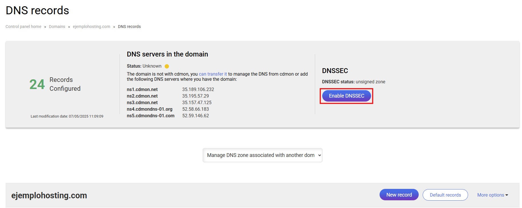Go to Control panel home breadcrumb

click(23, 27)
